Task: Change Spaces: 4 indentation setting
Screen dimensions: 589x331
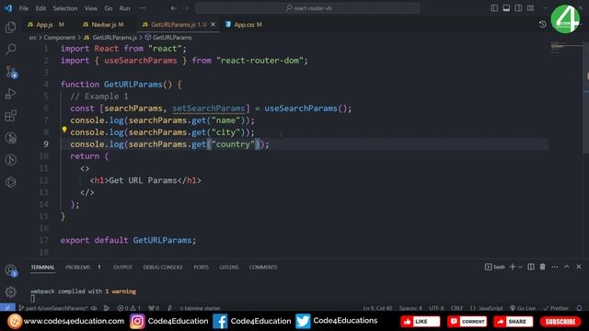Action: point(410,308)
